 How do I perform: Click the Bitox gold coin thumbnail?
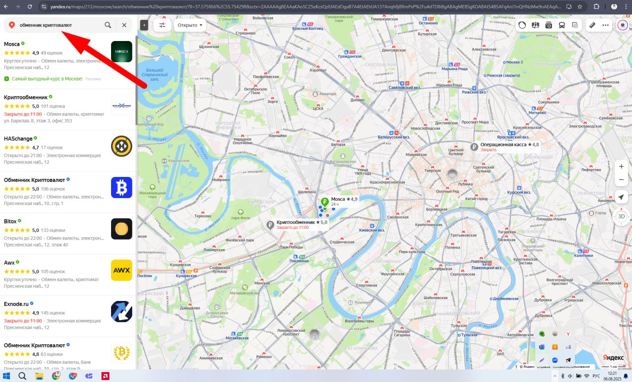click(x=121, y=229)
